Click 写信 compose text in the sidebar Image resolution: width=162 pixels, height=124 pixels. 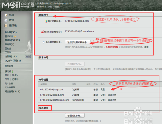(12, 15)
